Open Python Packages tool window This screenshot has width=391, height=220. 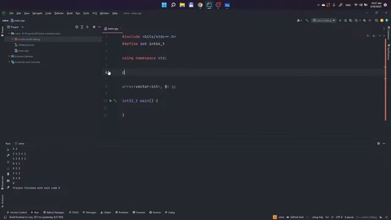[x=54, y=213]
